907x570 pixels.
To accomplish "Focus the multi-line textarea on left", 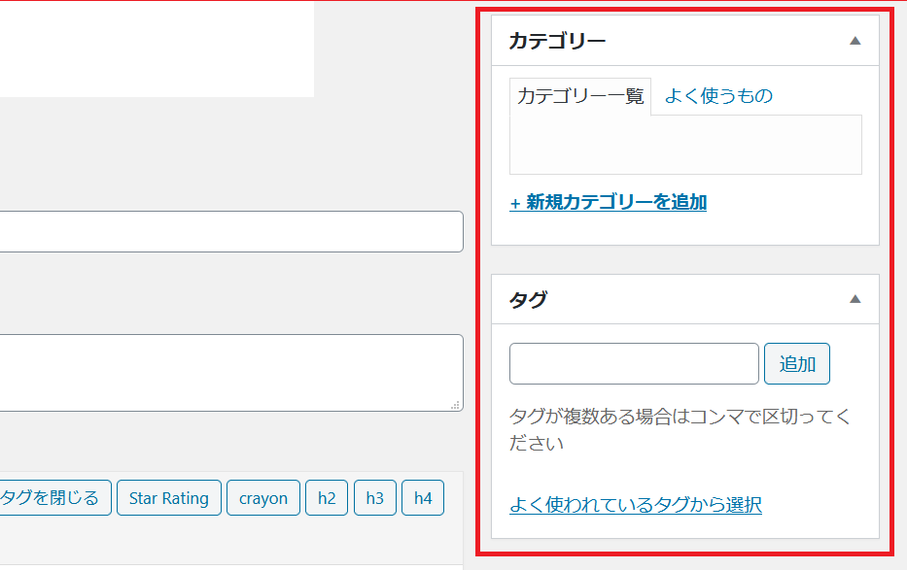I will 230,372.
